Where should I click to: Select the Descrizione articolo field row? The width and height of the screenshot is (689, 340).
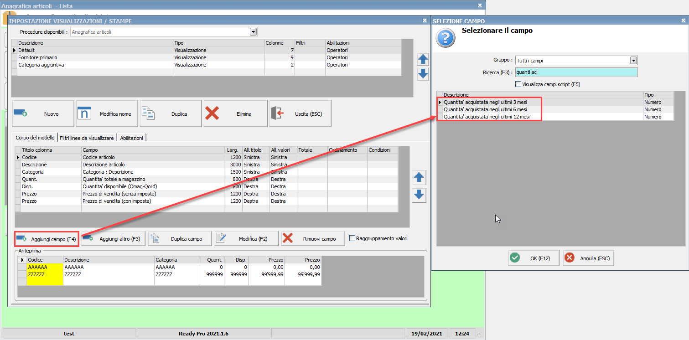click(207, 165)
